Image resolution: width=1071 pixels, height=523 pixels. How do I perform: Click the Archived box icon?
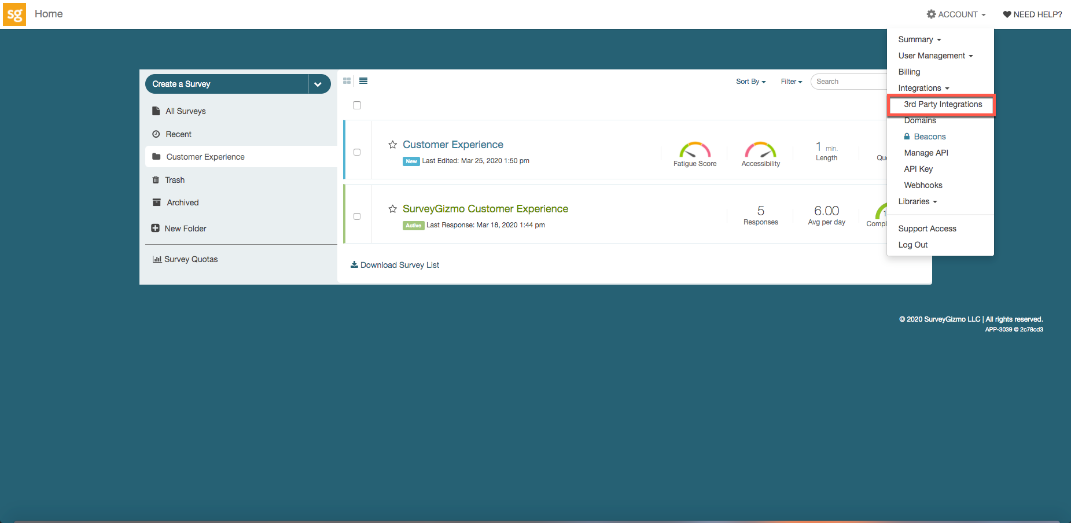156,202
